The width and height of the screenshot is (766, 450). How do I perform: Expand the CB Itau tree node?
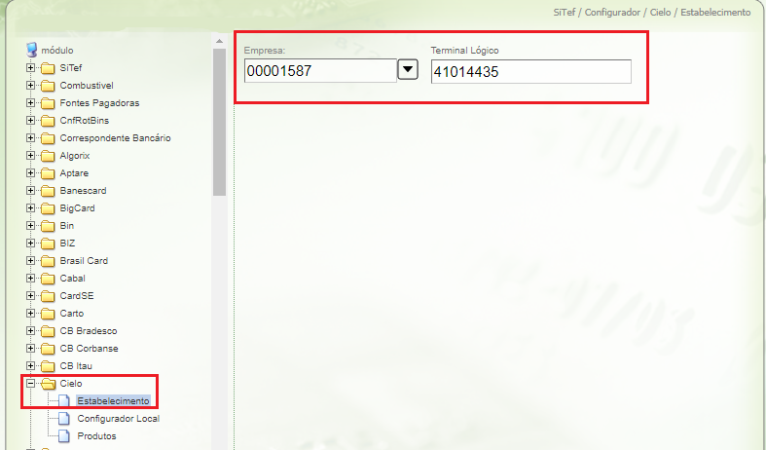(x=31, y=366)
